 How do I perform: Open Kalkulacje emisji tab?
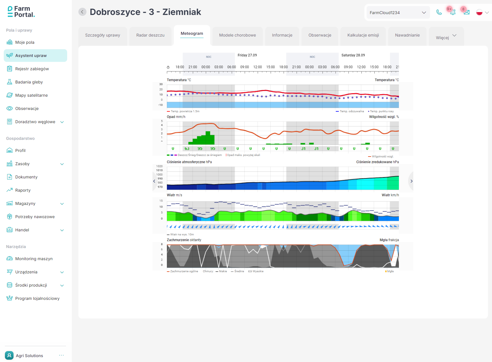[363, 36]
